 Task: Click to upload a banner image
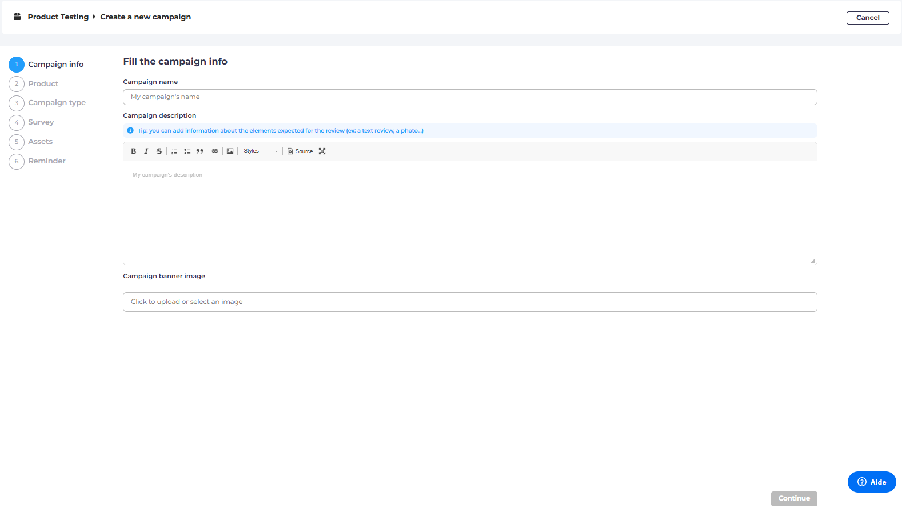[x=470, y=302]
